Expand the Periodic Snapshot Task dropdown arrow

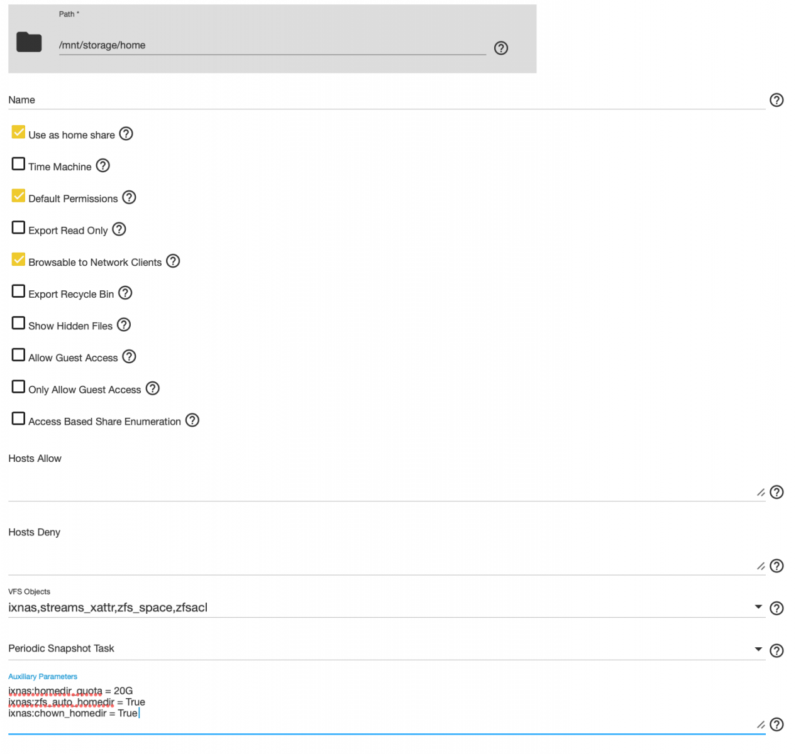[758, 650]
